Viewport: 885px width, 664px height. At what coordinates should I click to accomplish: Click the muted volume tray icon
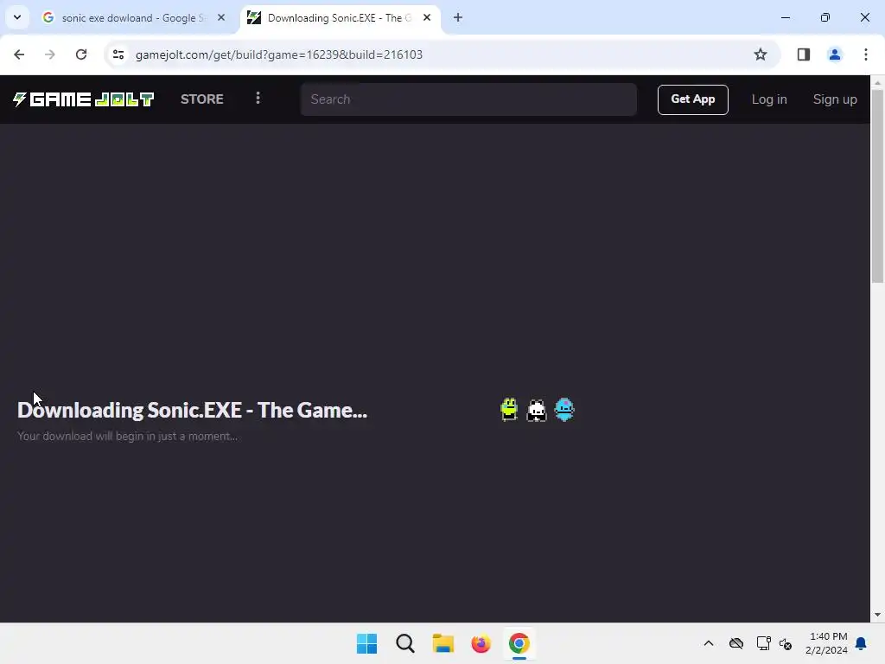point(786,643)
